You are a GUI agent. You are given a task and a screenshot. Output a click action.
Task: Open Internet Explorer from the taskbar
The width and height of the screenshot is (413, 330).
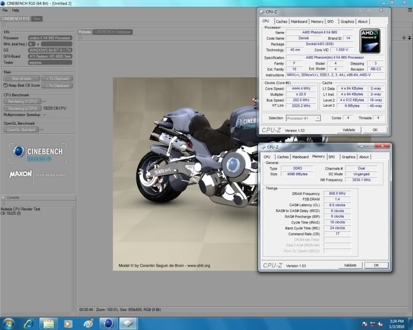click(28, 323)
